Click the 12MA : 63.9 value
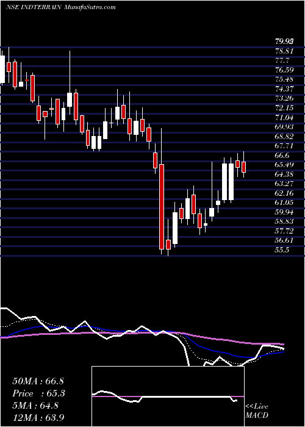The image size is (305, 427). [38, 417]
